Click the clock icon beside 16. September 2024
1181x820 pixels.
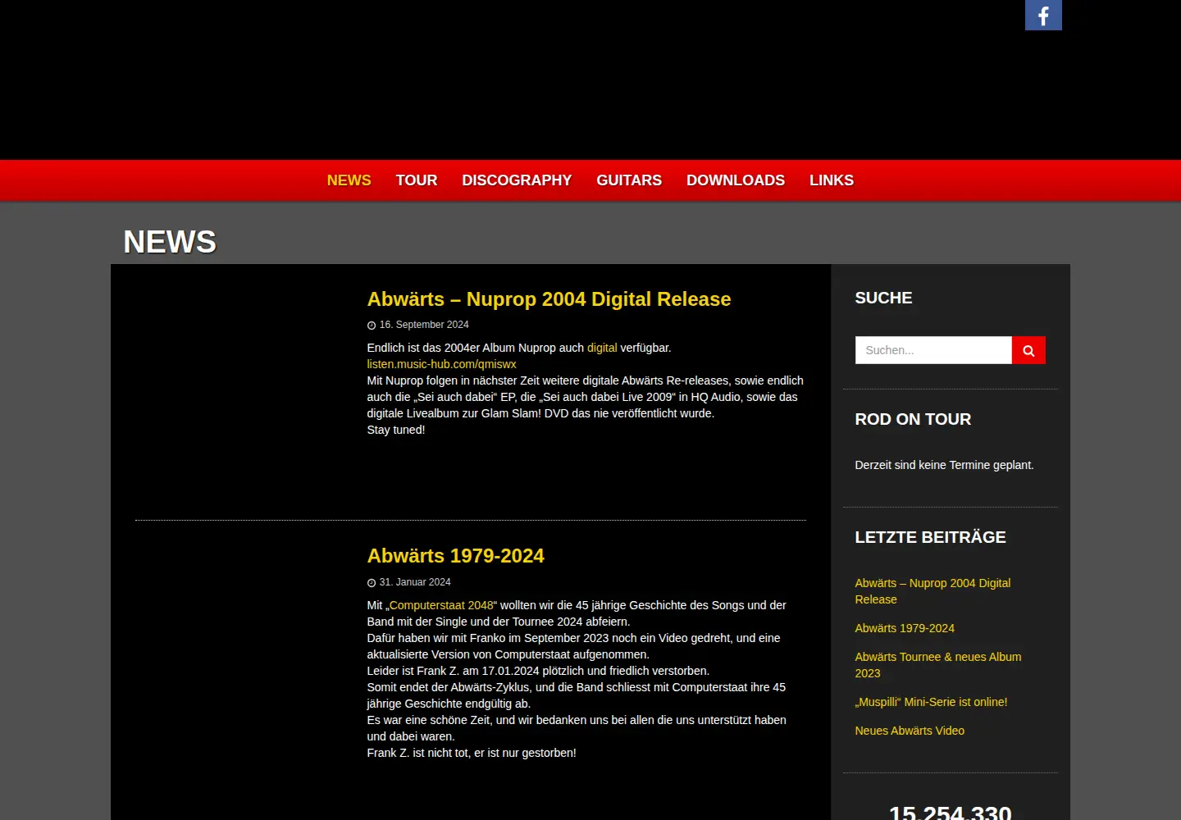click(x=372, y=326)
